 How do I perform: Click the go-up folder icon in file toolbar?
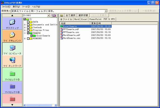62,15
